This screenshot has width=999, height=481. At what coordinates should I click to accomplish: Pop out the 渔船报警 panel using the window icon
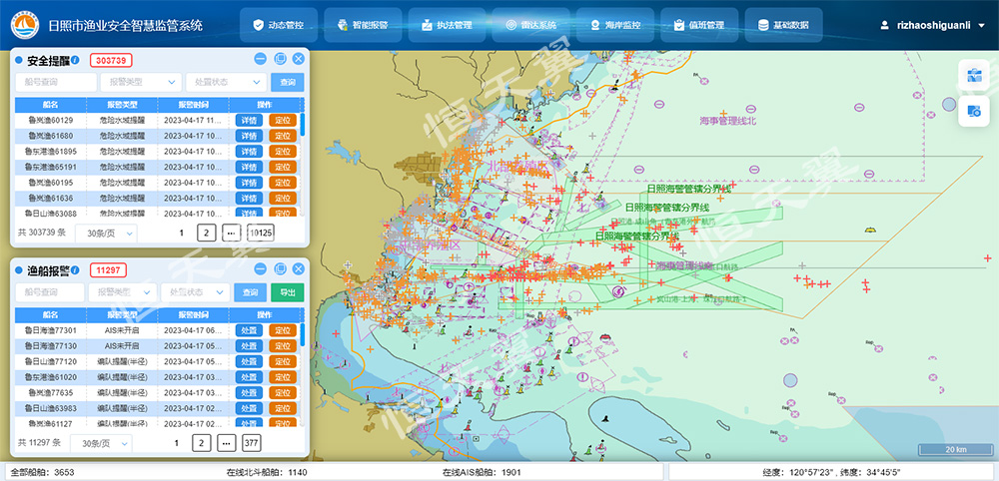[x=280, y=270]
